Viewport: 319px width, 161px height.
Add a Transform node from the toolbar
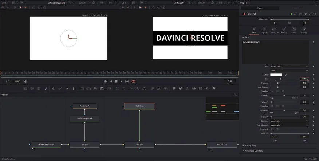pyautogui.click(x=109, y=89)
